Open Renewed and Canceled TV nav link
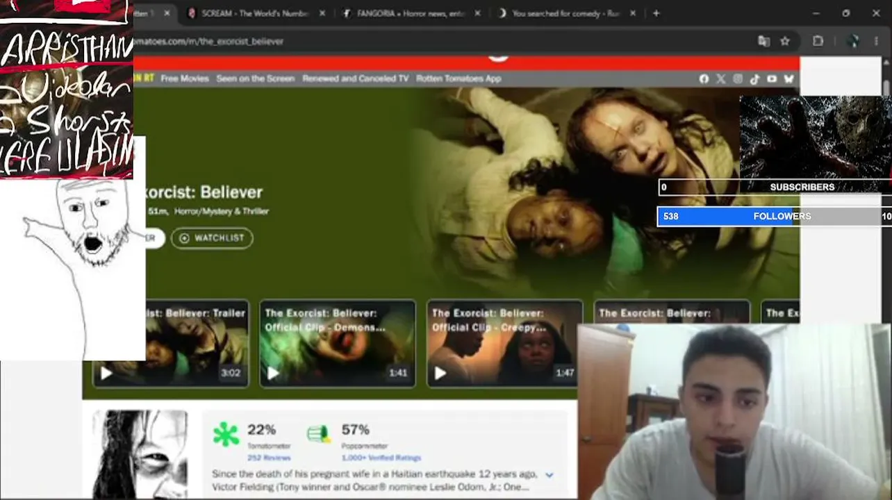The width and height of the screenshot is (892, 500). [x=356, y=78]
